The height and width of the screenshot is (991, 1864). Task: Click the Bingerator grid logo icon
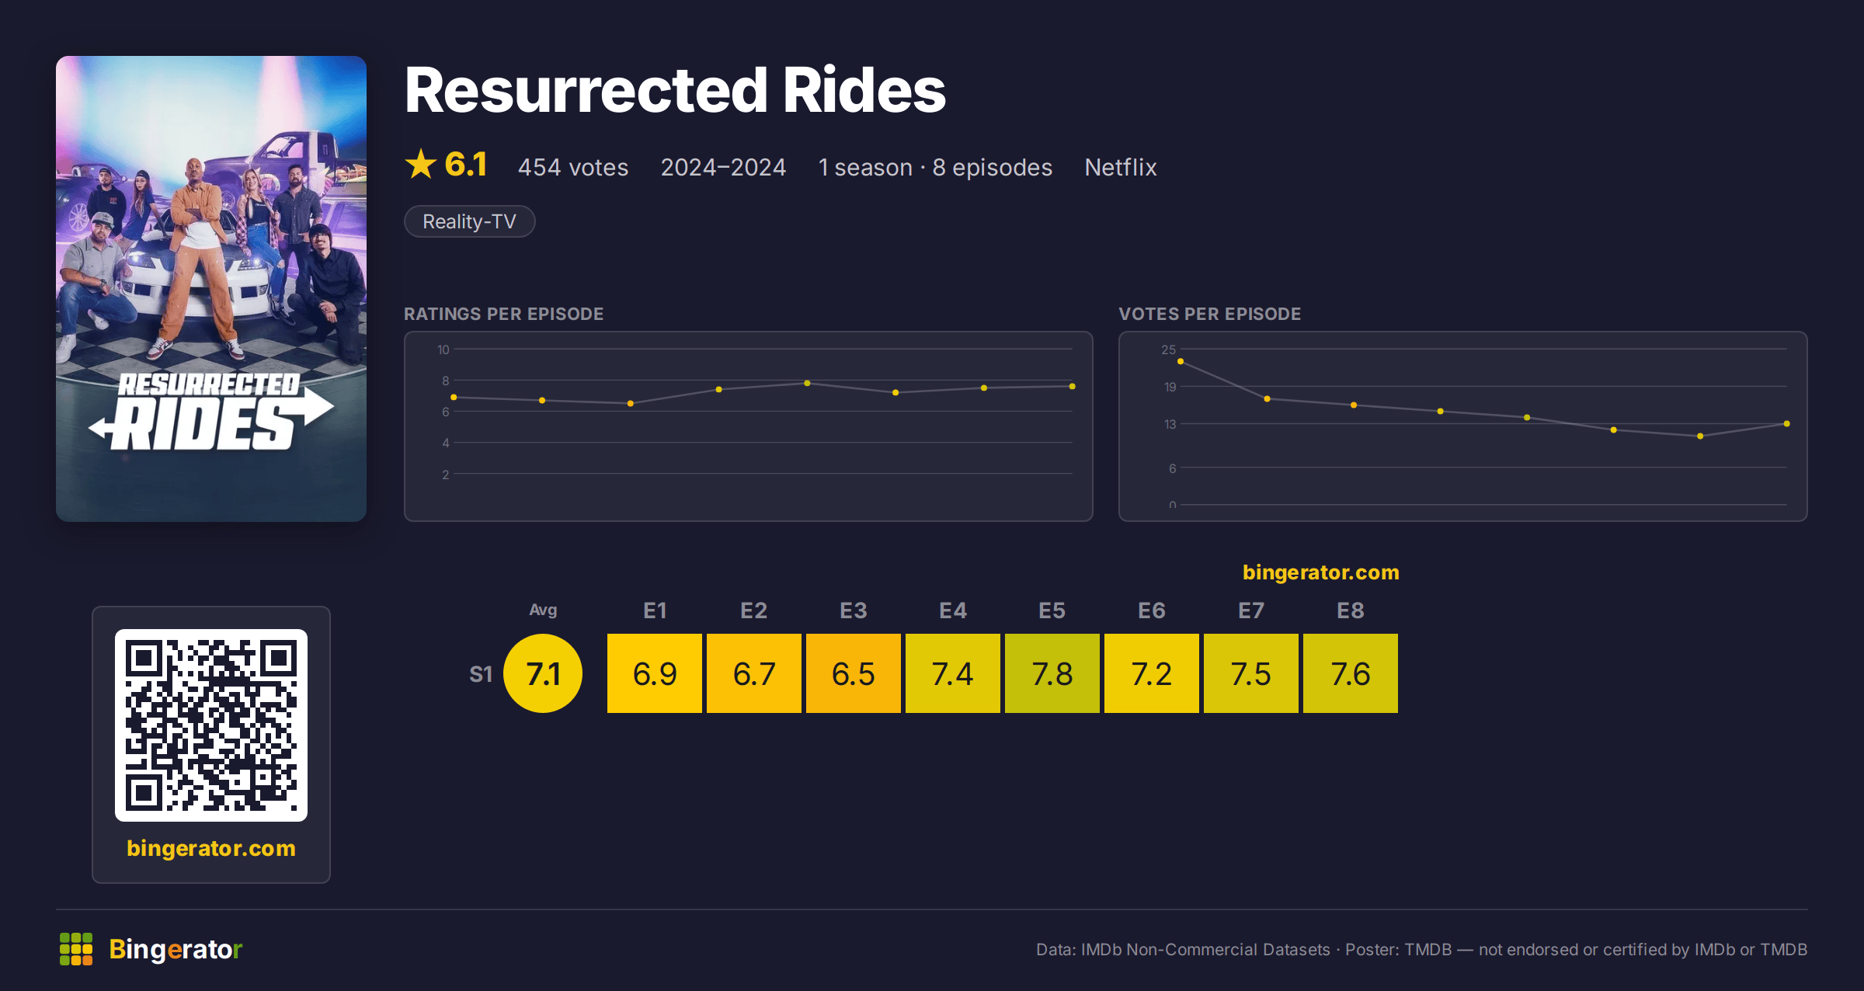(76, 949)
